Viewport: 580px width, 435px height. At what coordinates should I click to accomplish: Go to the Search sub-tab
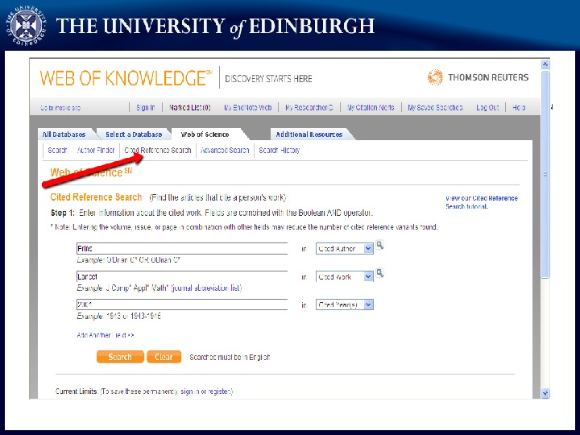(x=57, y=151)
